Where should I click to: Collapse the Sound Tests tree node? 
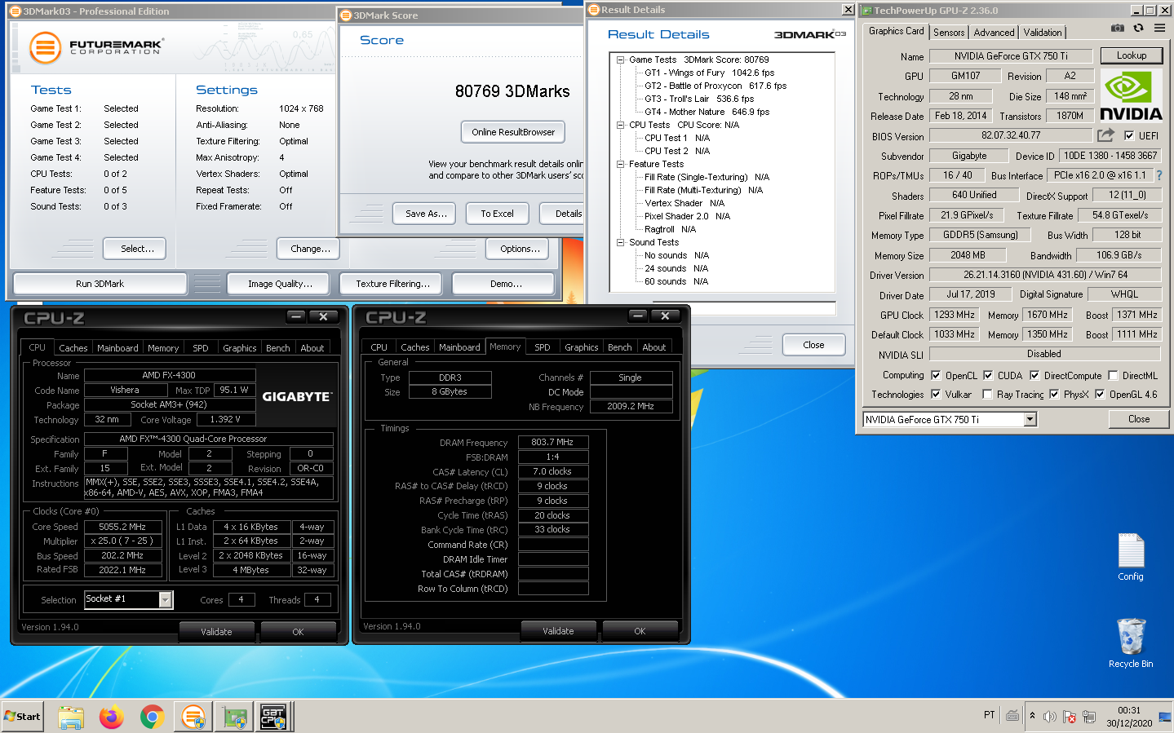[x=620, y=242]
